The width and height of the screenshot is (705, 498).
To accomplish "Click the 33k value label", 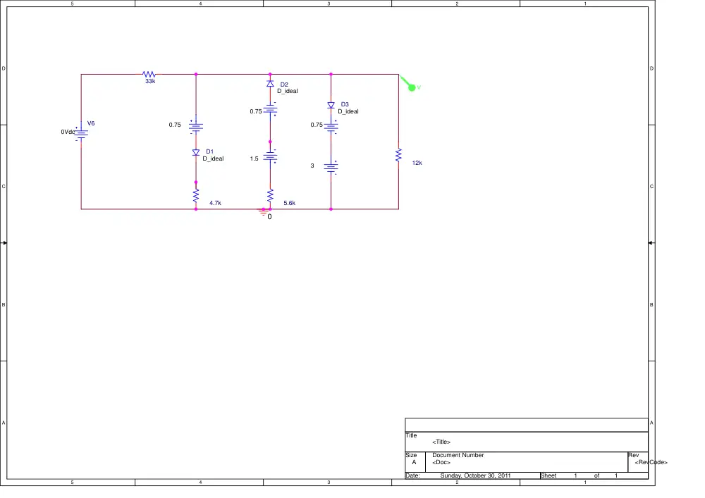I will pyautogui.click(x=150, y=81).
